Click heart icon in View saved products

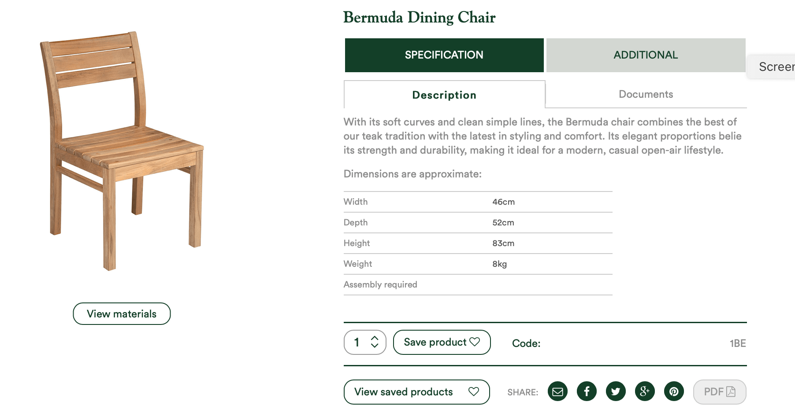(x=474, y=391)
